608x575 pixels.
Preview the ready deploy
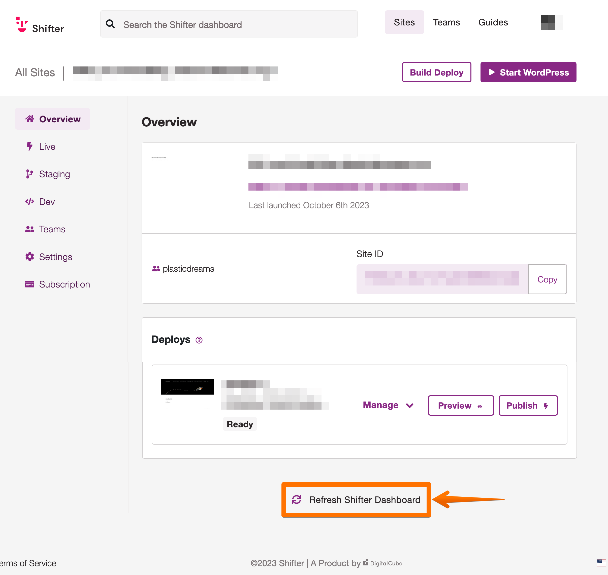coord(460,406)
